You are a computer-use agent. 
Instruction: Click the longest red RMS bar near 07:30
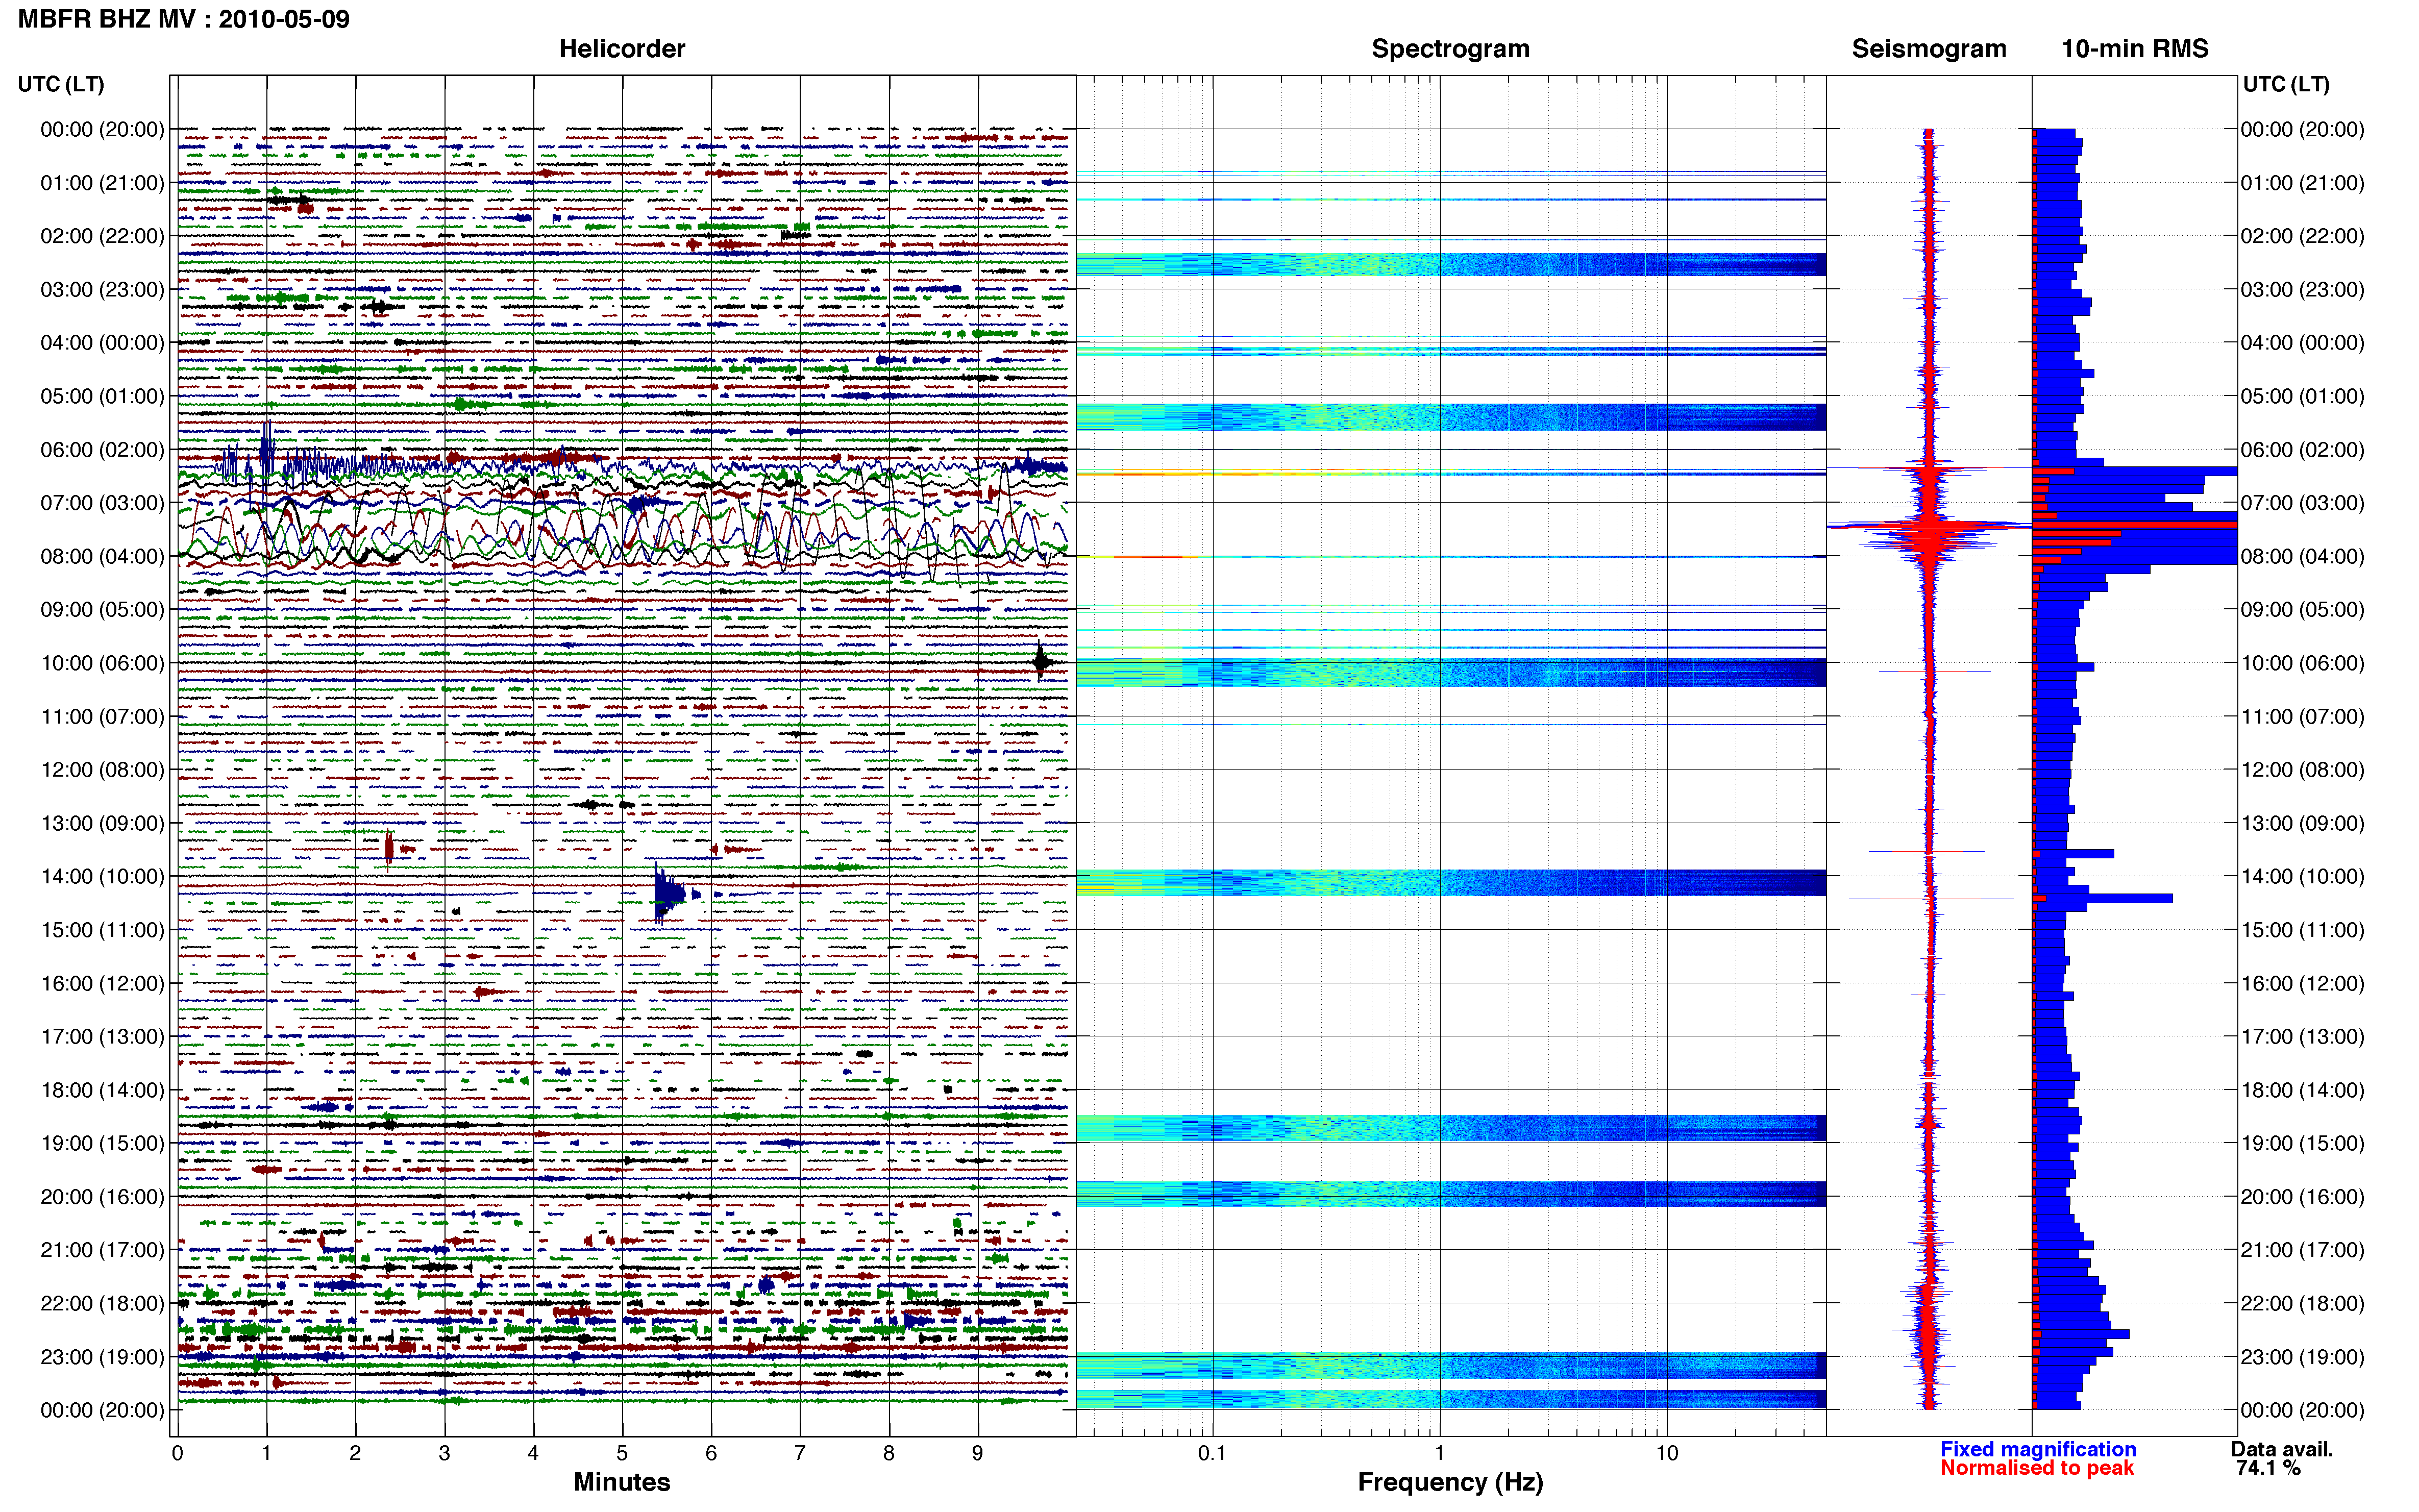point(2135,525)
